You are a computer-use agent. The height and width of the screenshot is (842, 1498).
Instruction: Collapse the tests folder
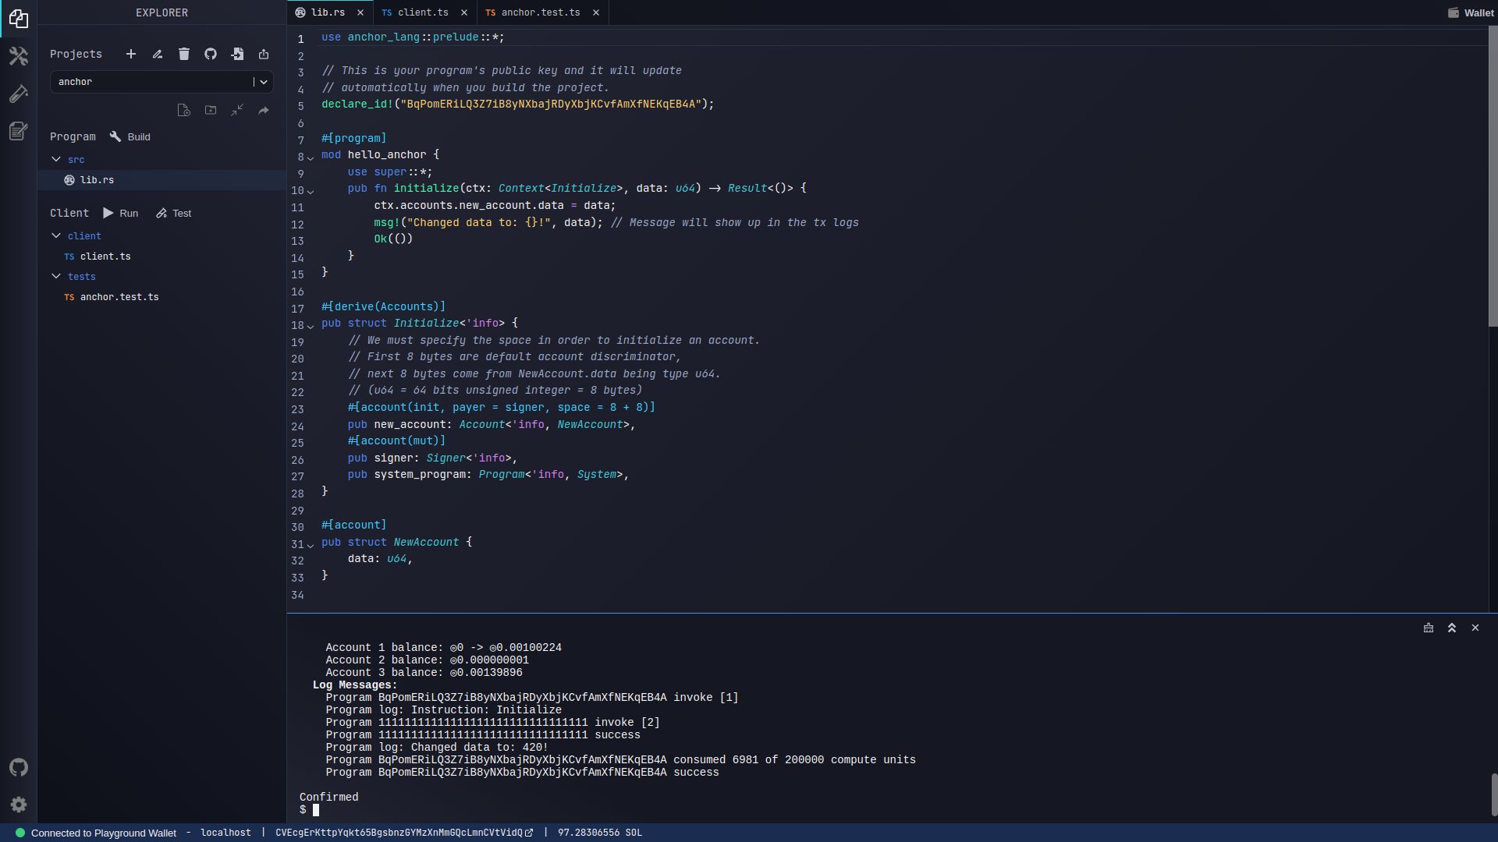(x=56, y=276)
